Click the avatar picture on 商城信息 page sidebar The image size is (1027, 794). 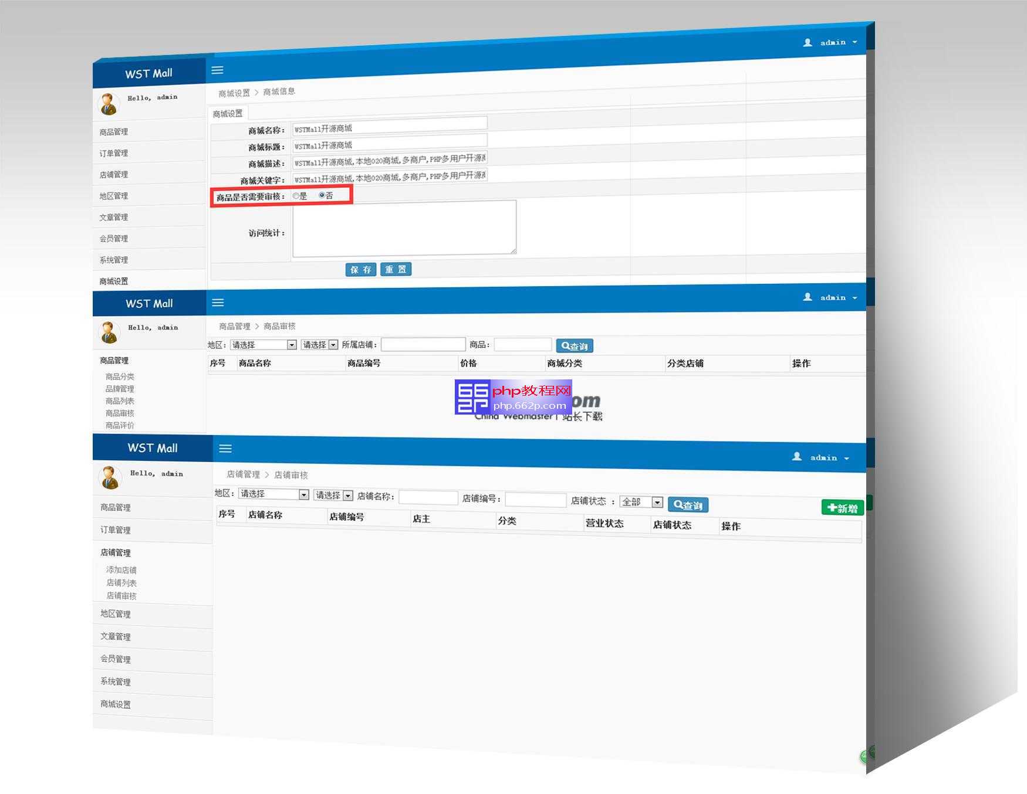point(109,103)
